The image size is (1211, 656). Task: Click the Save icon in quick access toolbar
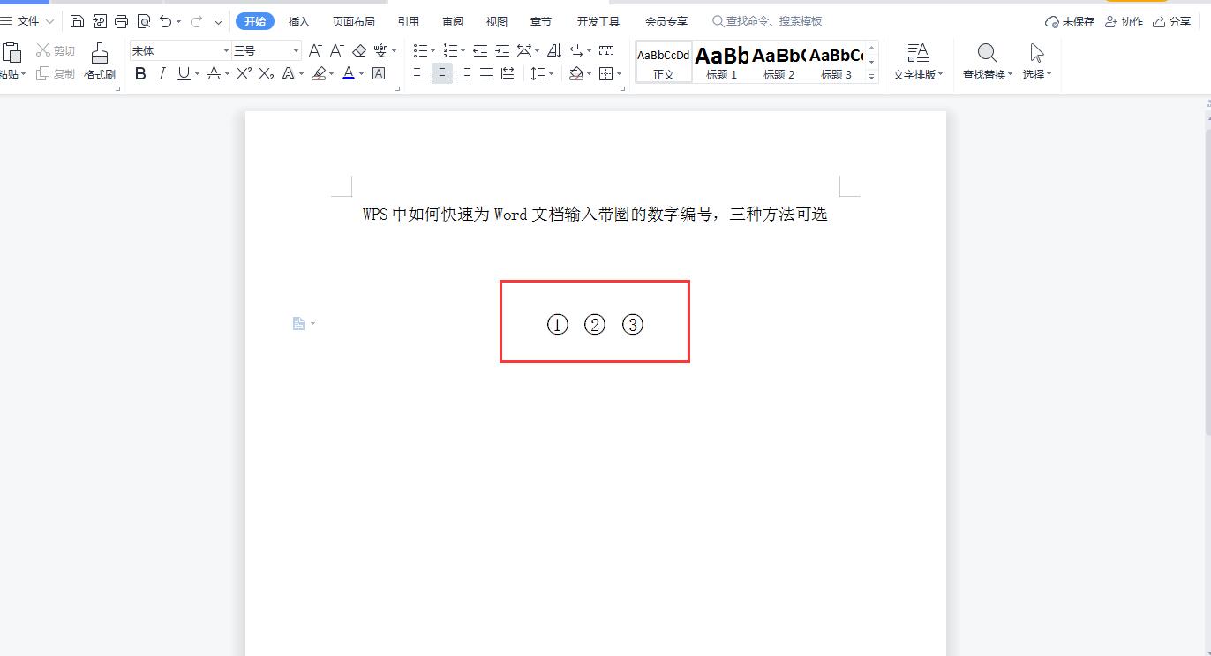78,21
